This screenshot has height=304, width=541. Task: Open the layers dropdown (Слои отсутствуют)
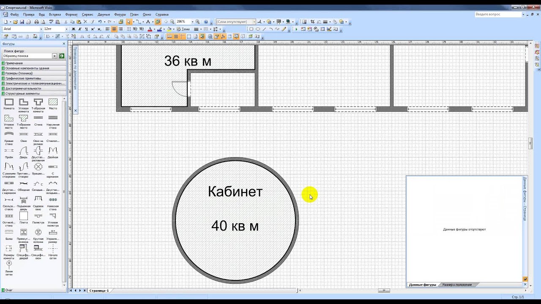click(254, 22)
